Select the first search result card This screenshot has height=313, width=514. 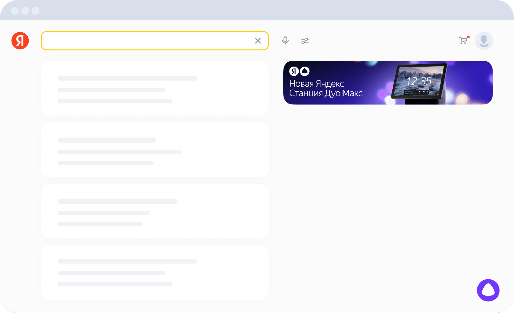[155, 88]
